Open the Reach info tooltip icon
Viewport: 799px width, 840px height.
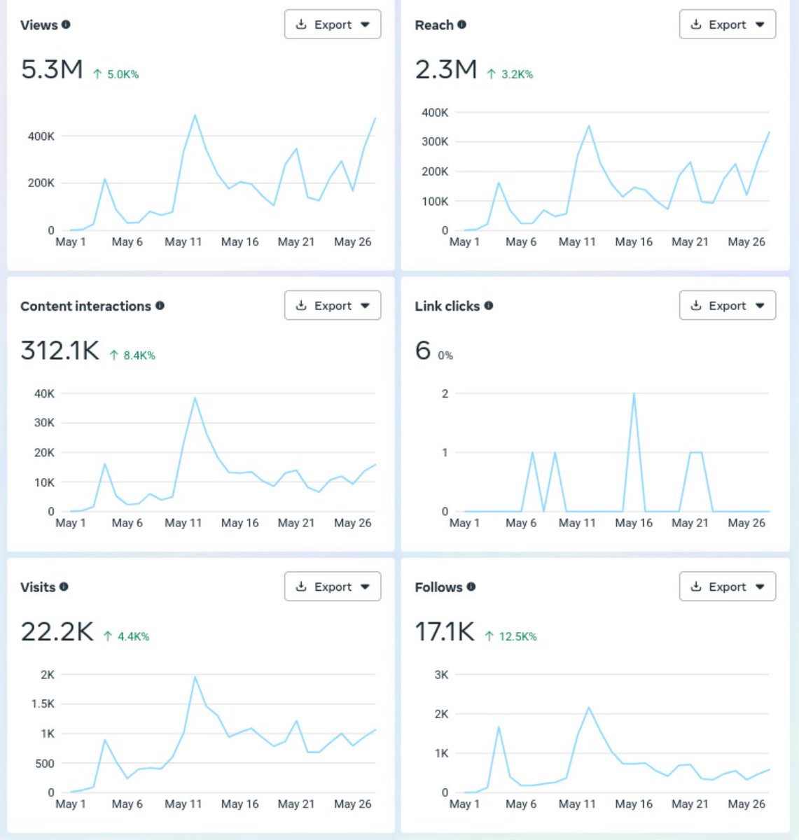[x=461, y=24]
